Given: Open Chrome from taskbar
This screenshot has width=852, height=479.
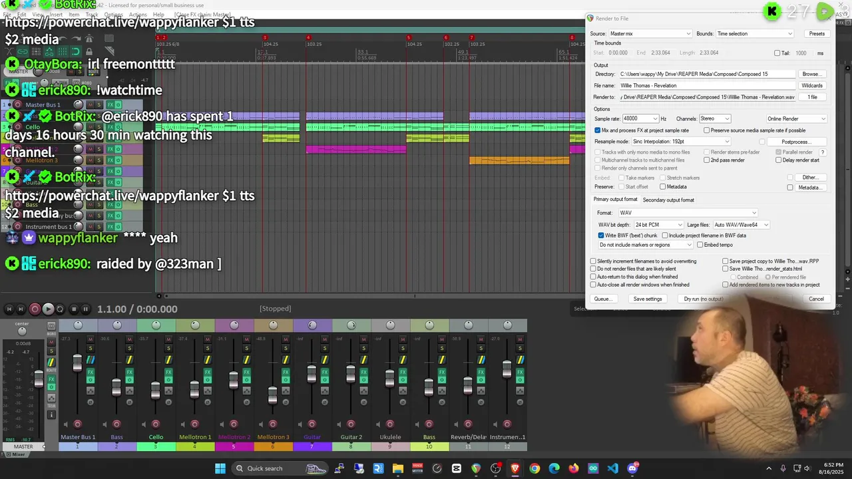Looking at the screenshot, I should [534, 468].
